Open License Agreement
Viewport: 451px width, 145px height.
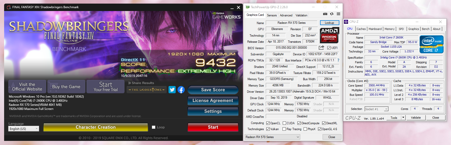[213, 100]
